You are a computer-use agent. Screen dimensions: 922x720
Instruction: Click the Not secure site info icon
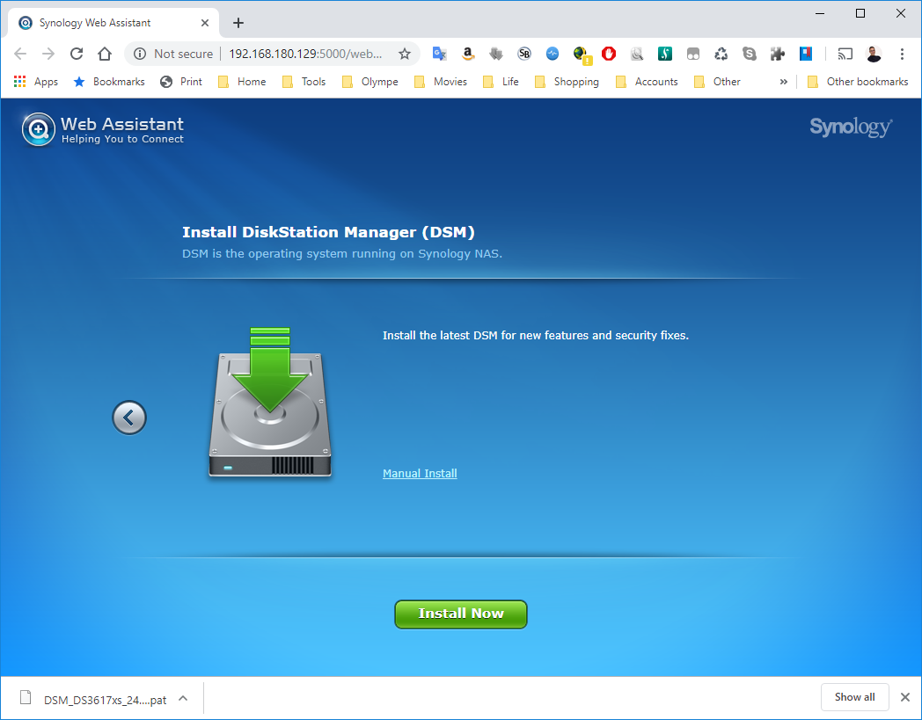pyautogui.click(x=140, y=54)
